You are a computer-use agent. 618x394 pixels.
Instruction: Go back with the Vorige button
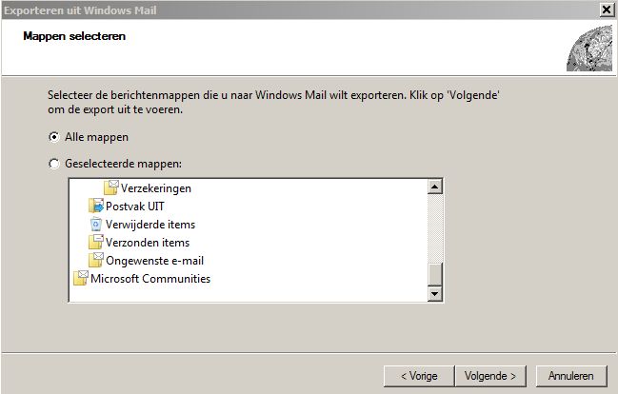[x=419, y=376]
